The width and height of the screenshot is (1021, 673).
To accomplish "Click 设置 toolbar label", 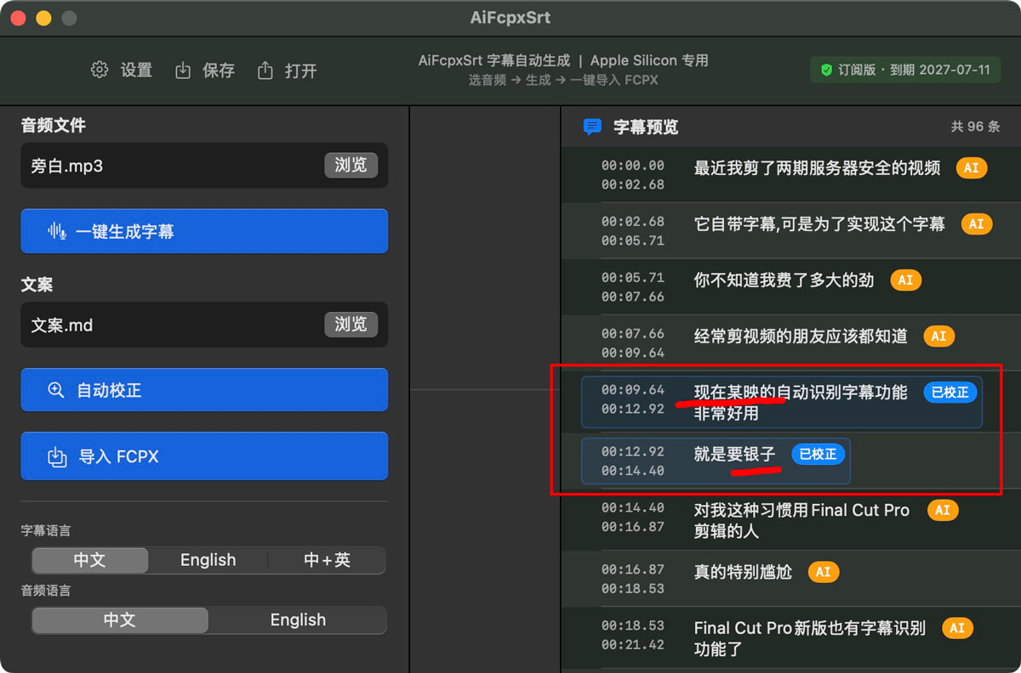I will point(136,71).
